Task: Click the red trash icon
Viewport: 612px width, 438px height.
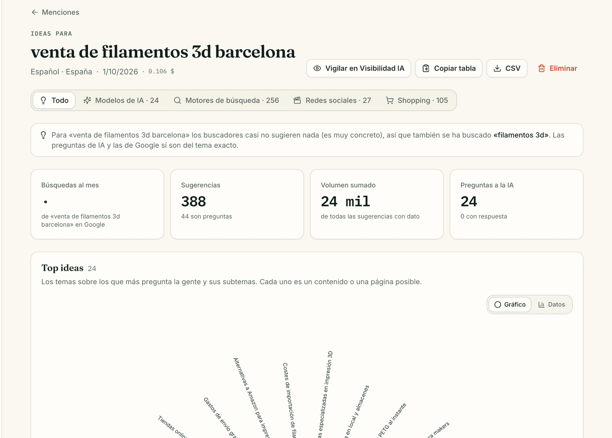Action: 542,68
